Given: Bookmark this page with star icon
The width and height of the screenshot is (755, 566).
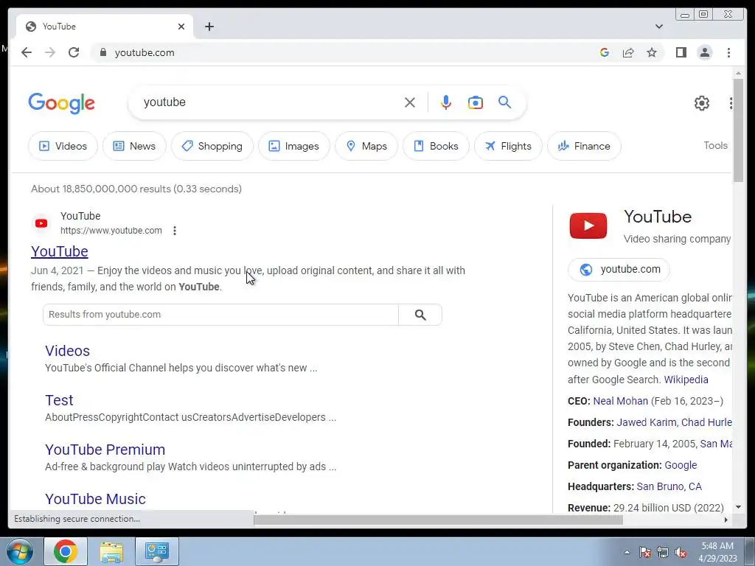Looking at the screenshot, I should 652,52.
